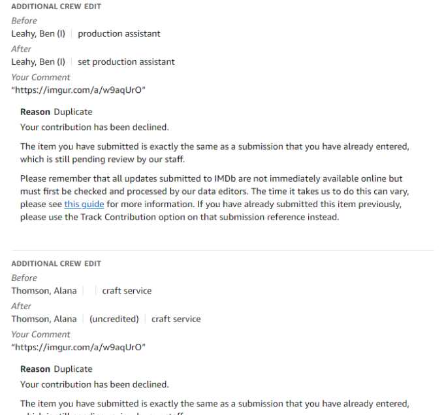Click the "Your Comment" label under Leahy edit
Image resolution: width=444 pixels, height=415 pixels.
40,77
